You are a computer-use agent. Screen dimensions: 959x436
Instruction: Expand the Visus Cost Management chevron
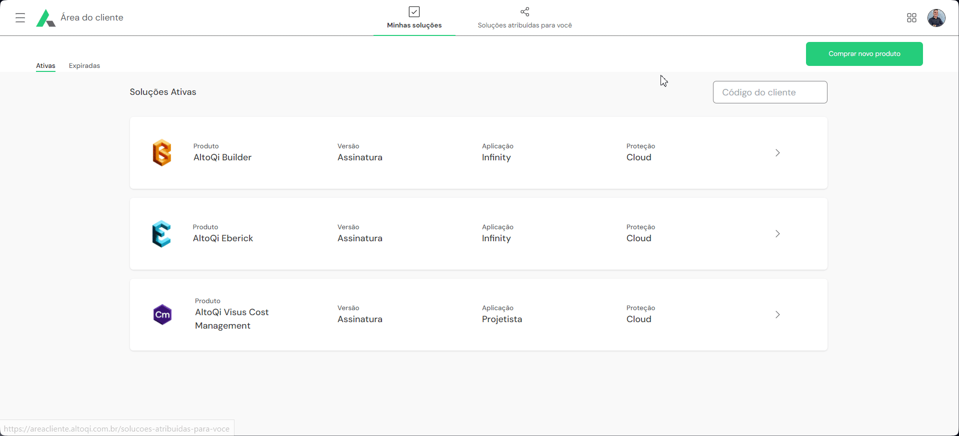777,315
